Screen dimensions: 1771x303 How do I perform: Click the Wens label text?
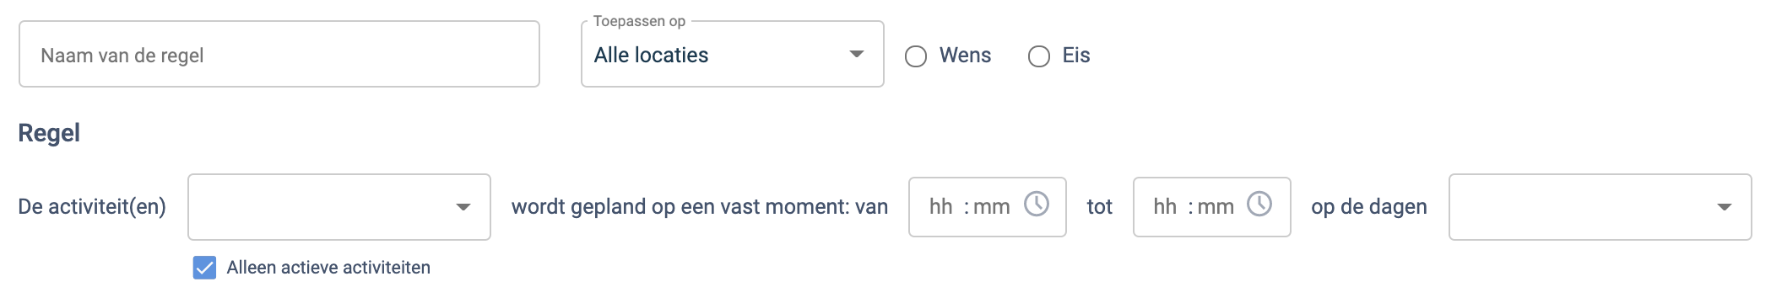(965, 56)
